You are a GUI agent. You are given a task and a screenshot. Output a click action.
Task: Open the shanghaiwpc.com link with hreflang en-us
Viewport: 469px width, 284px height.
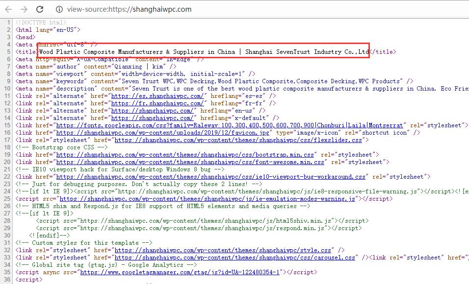pos(152,111)
